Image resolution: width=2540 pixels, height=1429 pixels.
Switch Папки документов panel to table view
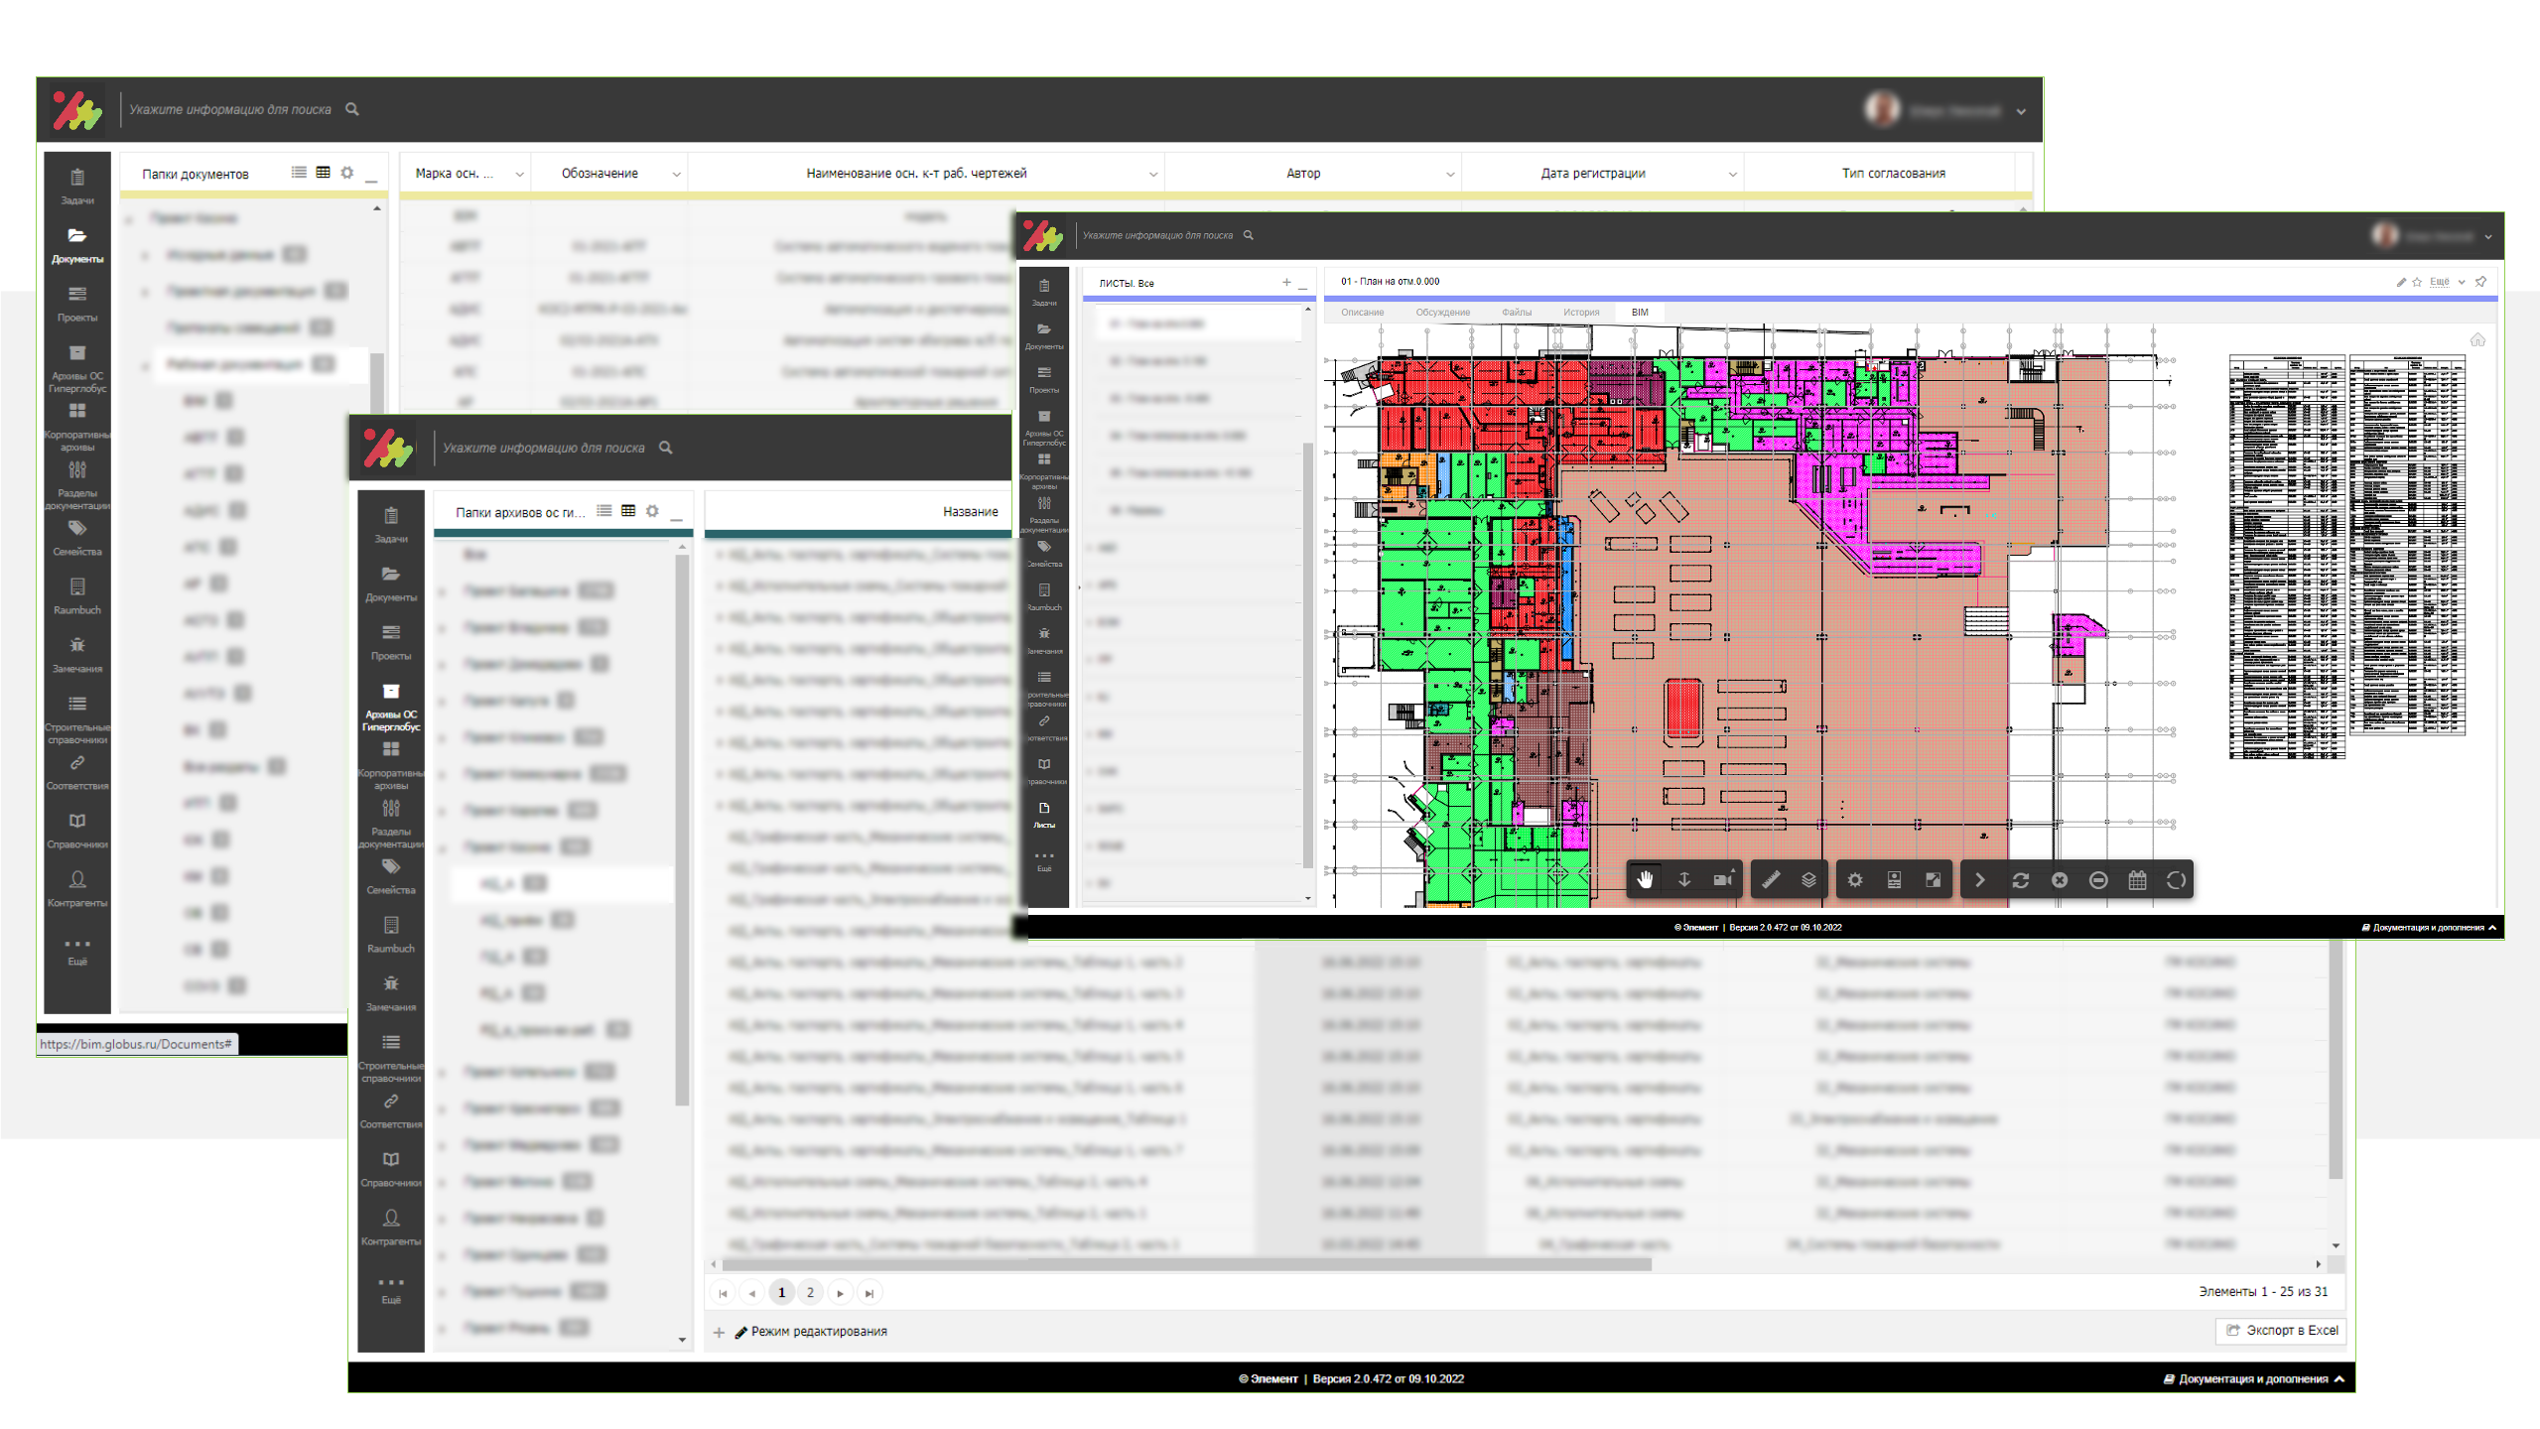[323, 172]
